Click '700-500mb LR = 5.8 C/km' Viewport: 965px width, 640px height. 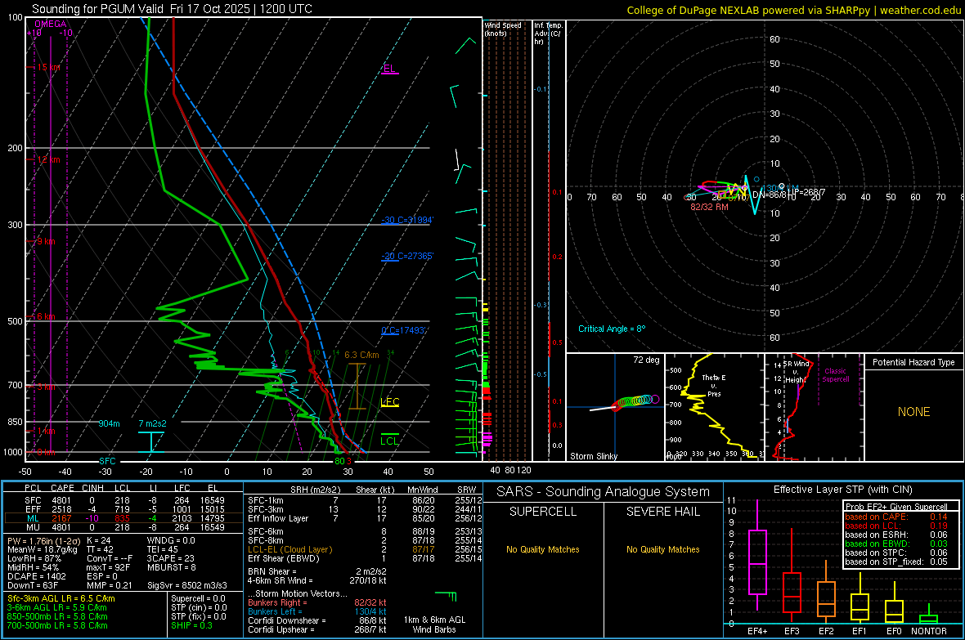pyautogui.click(x=57, y=625)
